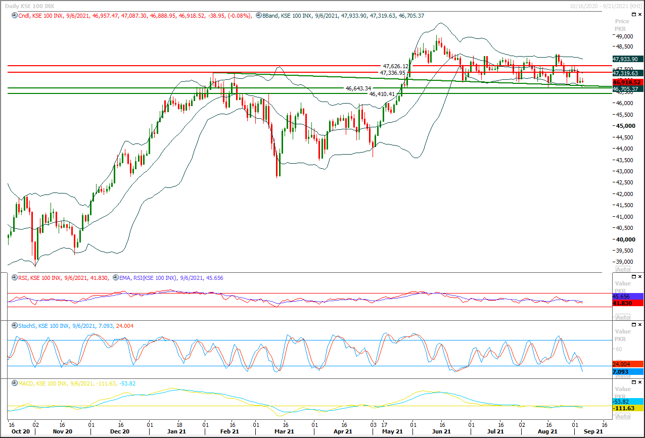Click Auto scale on the RSI pane
The height and width of the screenshot is (438, 645).
click(x=623, y=317)
